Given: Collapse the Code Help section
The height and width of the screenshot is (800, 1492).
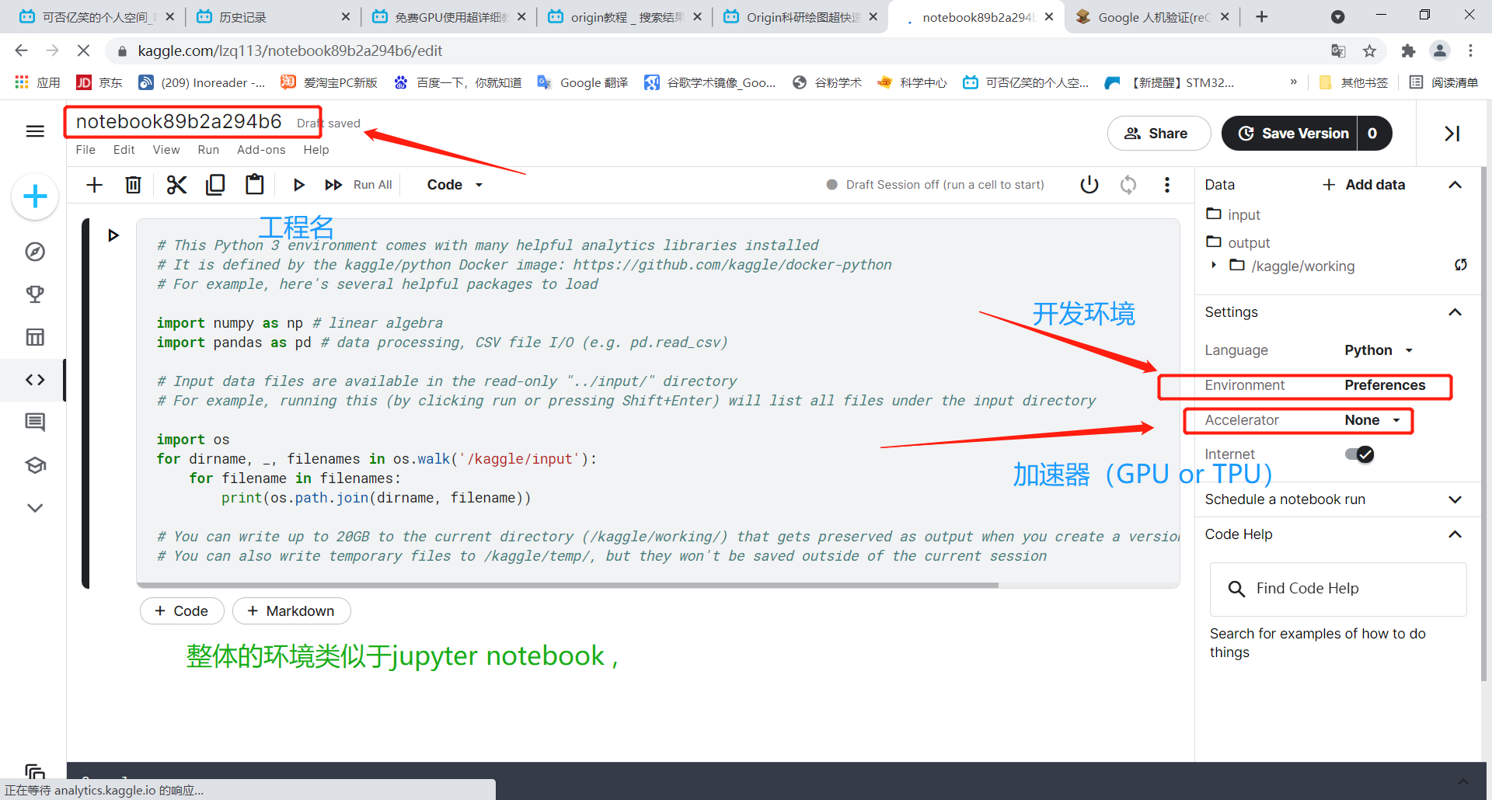Looking at the screenshot, I should [x=1455, y=534].
